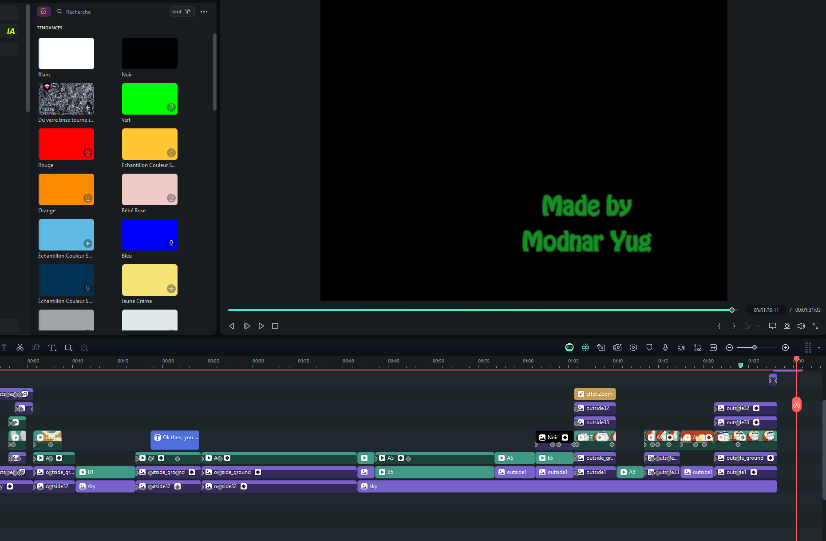Expand the preview display settings monitor dropdown

point(772,326)
